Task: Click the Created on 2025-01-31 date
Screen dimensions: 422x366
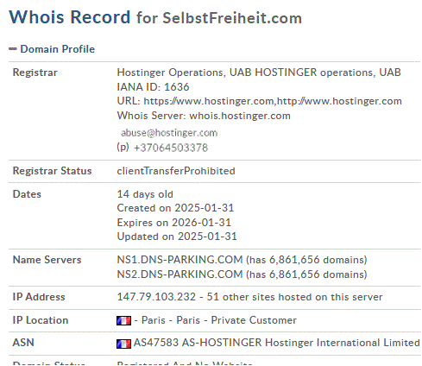Action: coord(175,208)
